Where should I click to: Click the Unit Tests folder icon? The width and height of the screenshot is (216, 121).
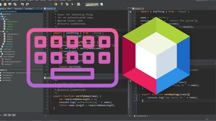tap(1, 49)
